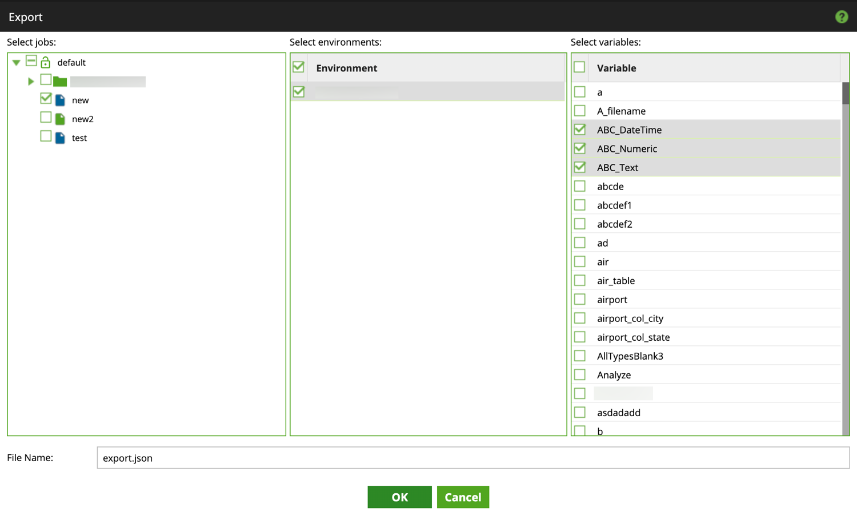
Task: Select the asdadadd variable text
Action: click(x=619, y=413)
